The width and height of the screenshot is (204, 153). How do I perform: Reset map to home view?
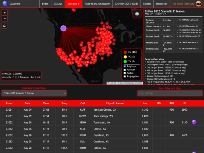pos(5,26)
